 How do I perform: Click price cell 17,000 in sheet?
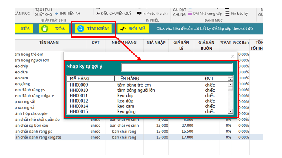pos(187,137)
